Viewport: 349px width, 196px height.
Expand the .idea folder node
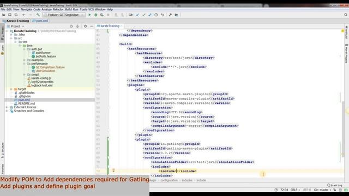coord(11,35)
